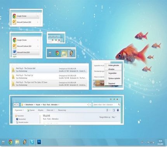167x147 pixels.
Task: Choose Andere gebruiker in the shutdown menu
Action: (113, 65)
